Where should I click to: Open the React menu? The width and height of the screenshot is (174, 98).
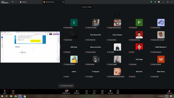click(x=94, y=92)
